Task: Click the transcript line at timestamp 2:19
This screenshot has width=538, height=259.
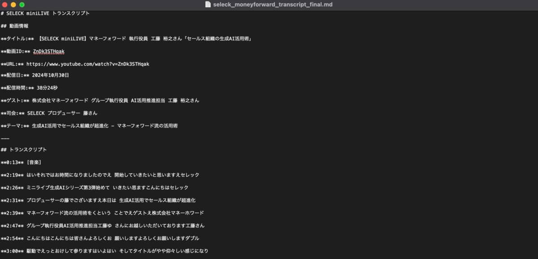Action: point(100,175)
